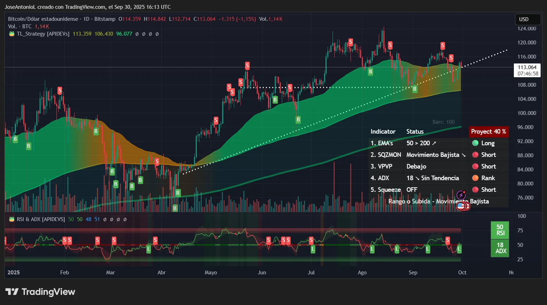Toggle the red Short dot on SQZMON row
The height and width of the screenshot is (305, 547).
pyautogui.click(x=476, y=155)
